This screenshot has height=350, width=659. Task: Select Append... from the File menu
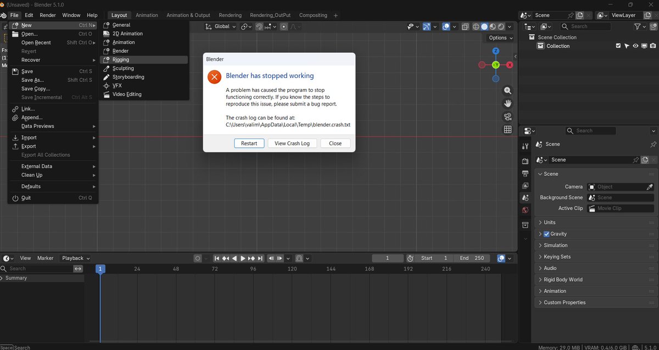click(53, 118)
